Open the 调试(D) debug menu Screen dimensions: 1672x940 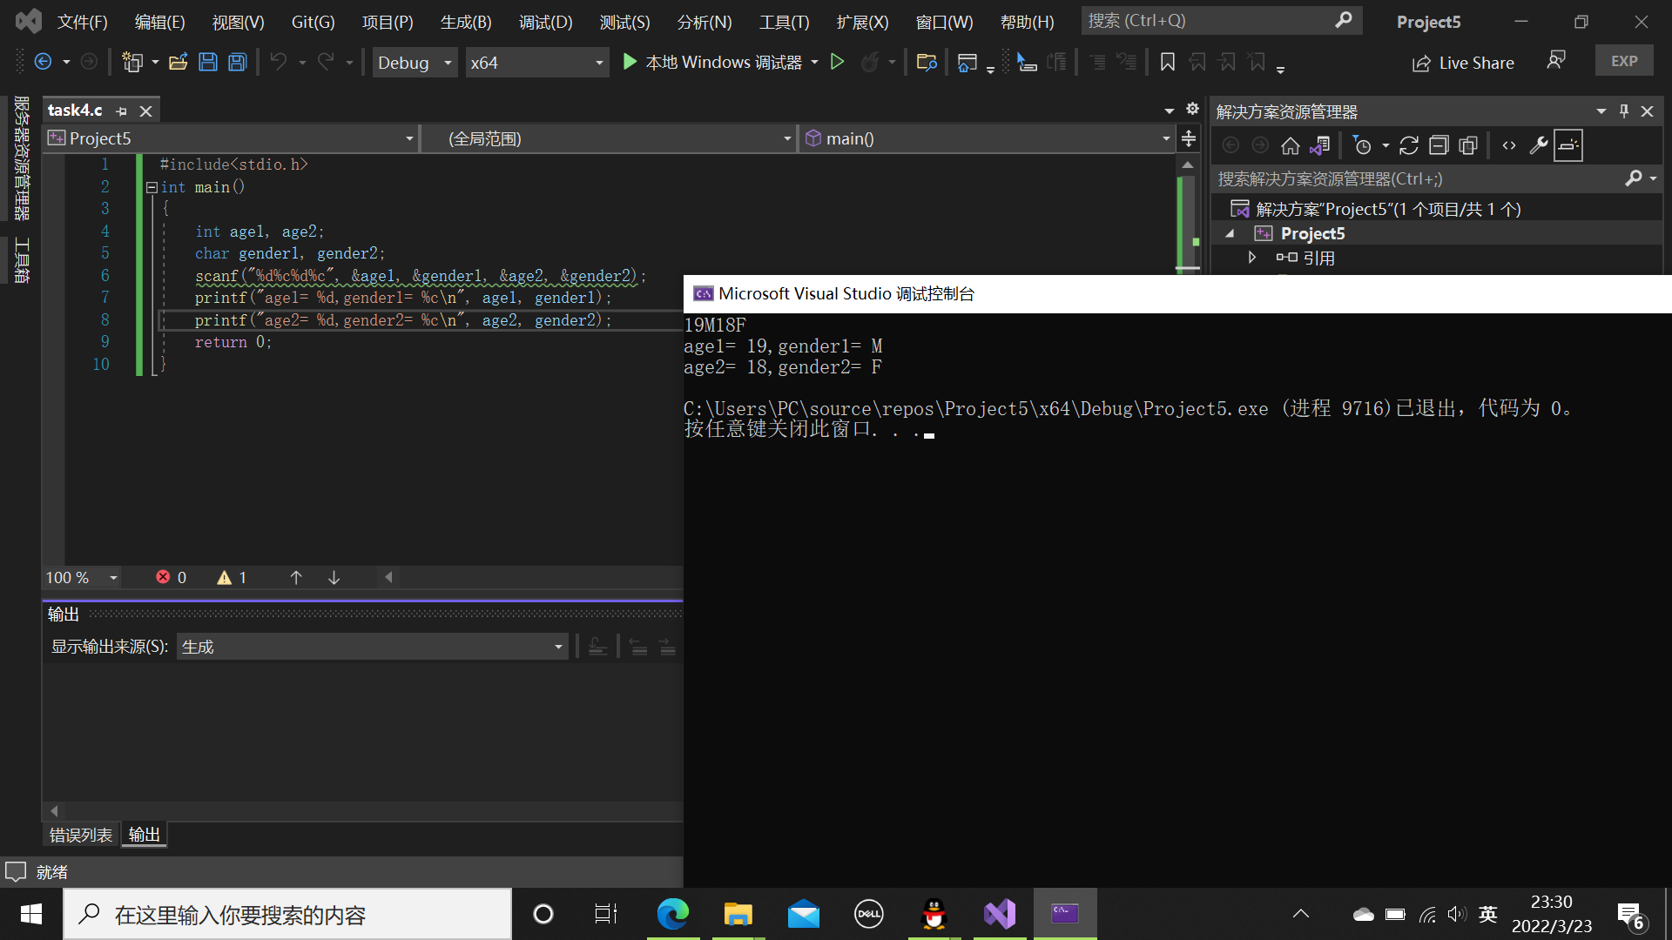tap(545, 22)
